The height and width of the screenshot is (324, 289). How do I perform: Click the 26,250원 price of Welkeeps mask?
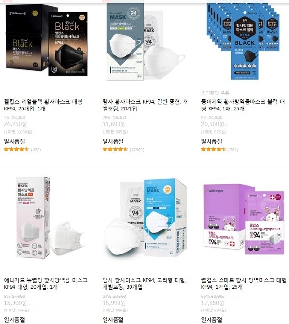pos(15,124)
